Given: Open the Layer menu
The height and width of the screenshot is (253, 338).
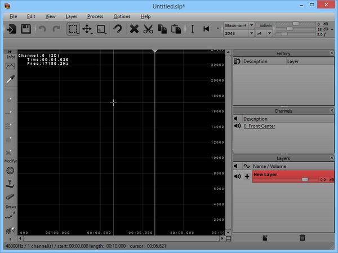Looking at the screenshot, I should (x=72, y=16).
